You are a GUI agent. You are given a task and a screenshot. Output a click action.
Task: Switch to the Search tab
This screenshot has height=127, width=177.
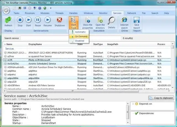(x=155, y=13)
